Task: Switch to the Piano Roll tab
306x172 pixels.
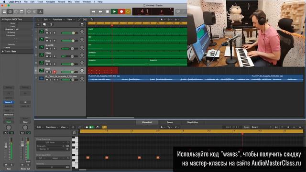Action: tap(147, 122)
